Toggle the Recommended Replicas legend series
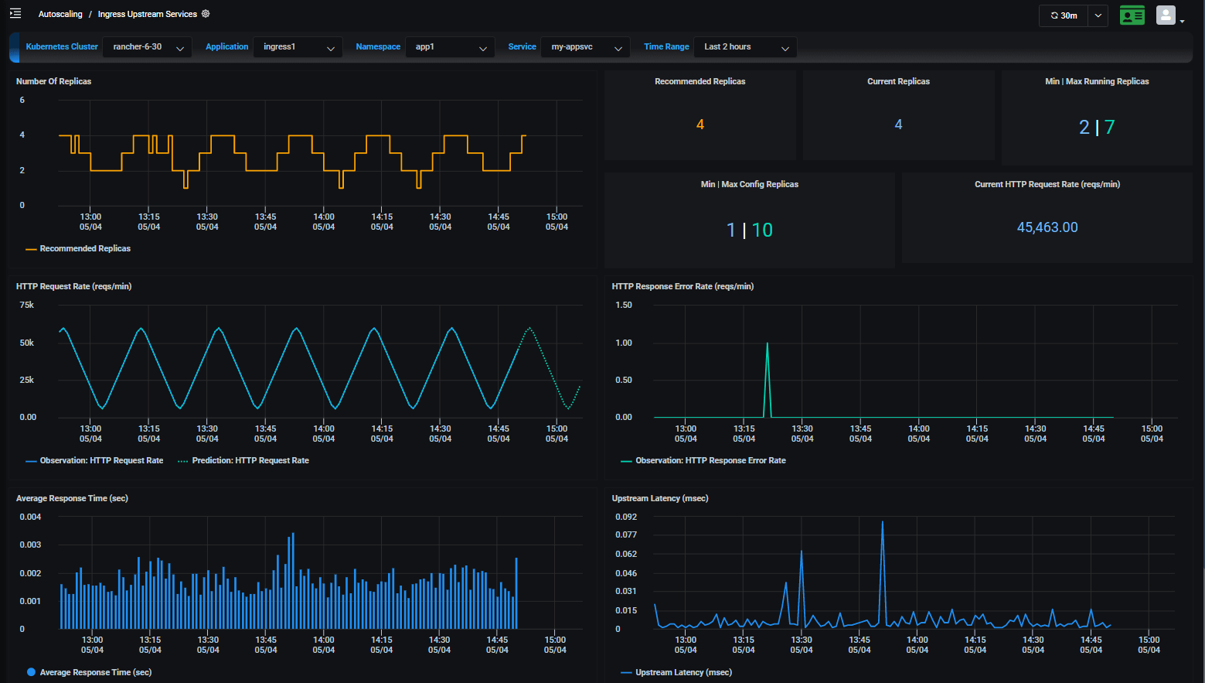The width and height of the screenshot is (1205, 683). 78,248
